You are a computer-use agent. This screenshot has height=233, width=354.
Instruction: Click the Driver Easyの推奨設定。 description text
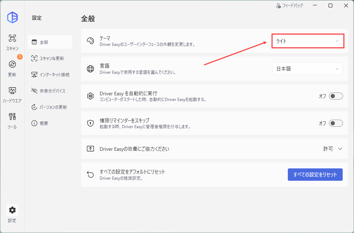click(x=122, y=178)
